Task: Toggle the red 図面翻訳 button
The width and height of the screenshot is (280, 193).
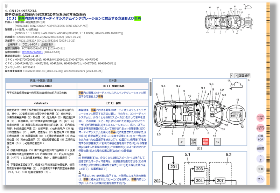Action: (x=205, y=141)
